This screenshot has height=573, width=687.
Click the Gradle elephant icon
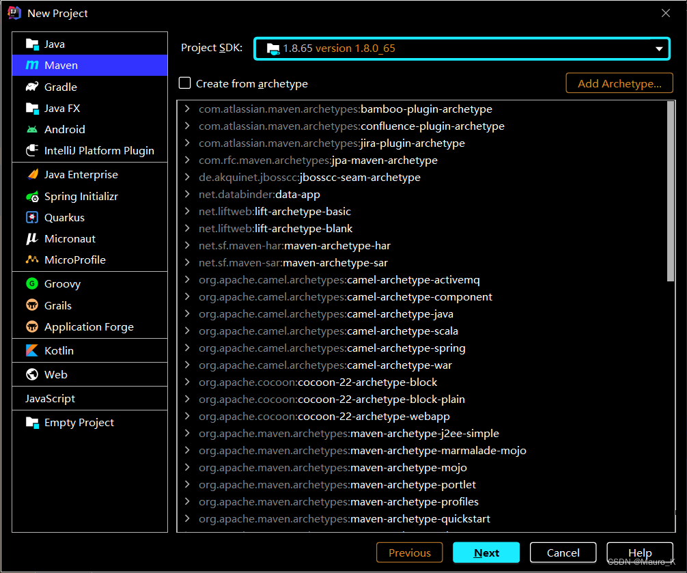coord(32,87)
